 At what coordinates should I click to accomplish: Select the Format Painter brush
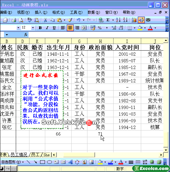coord(70,20)
